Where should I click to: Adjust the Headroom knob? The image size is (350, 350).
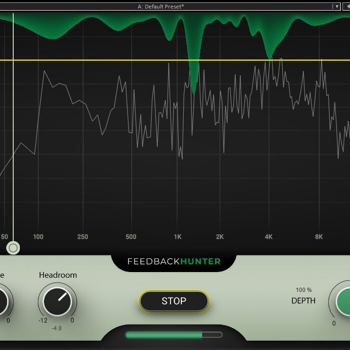click(x=57, y=301)
